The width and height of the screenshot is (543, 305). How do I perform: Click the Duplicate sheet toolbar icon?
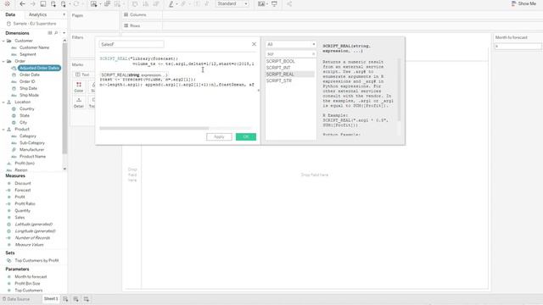tap(108, 3)
